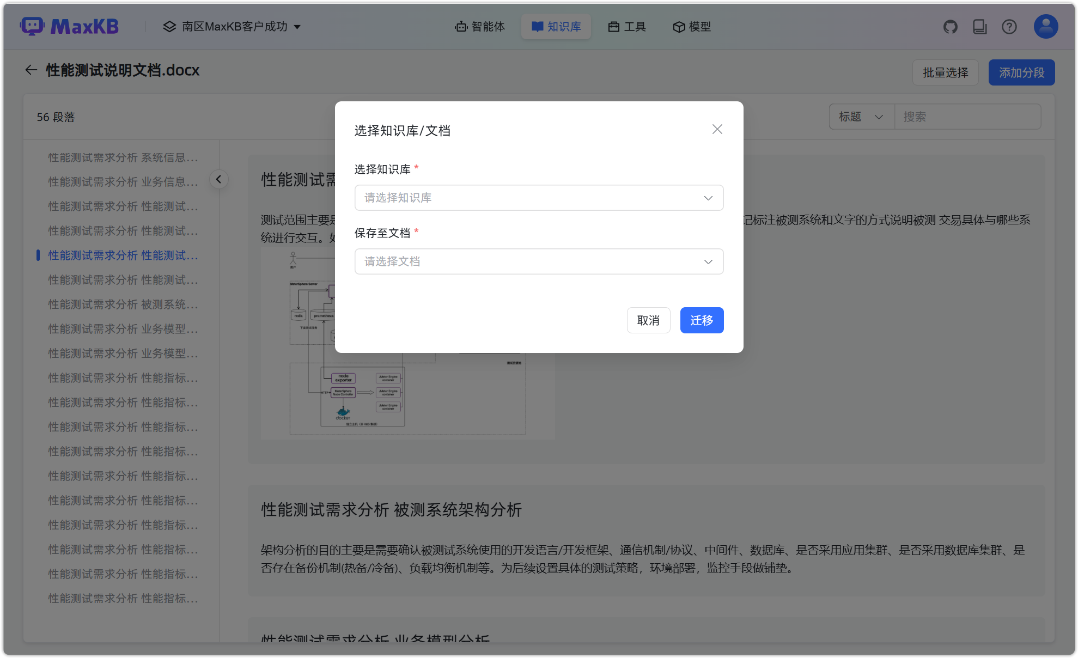Expand the 南区MaxKB客户成功 workspace selector
The image size is (1078, 658).
click(297, 26)
